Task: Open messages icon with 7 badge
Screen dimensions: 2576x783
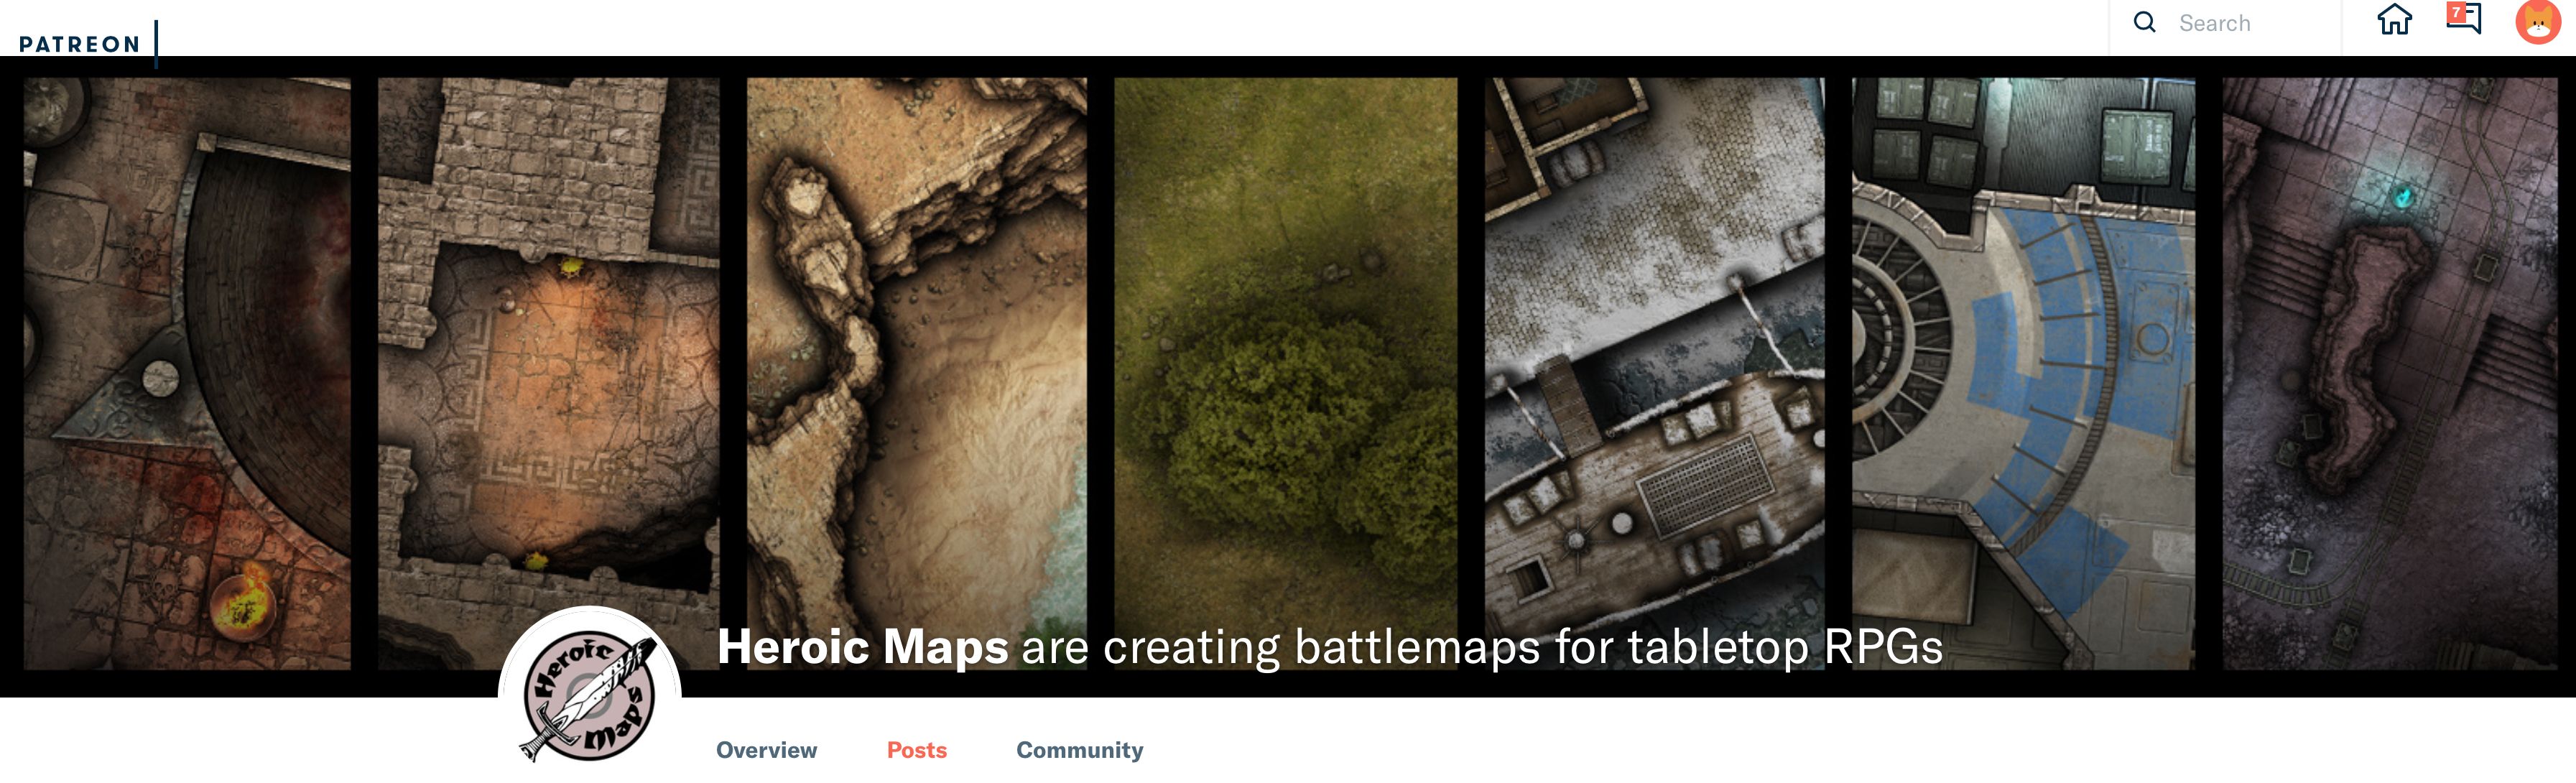Action: tap(2463, 17)
